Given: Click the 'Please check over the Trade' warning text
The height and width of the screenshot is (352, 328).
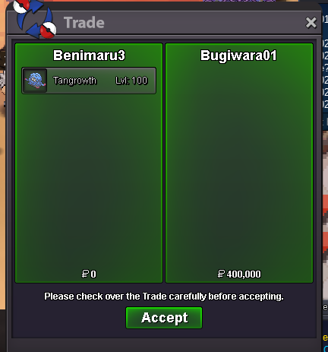Looking at the screenshot, I should point(164,297).
